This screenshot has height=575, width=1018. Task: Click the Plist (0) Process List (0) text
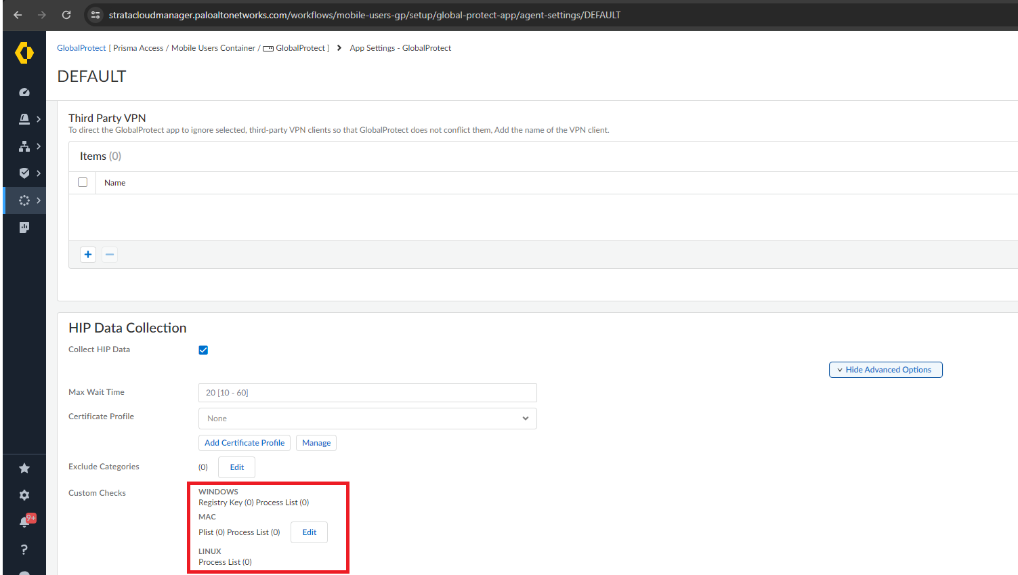[x=239, y=532]
